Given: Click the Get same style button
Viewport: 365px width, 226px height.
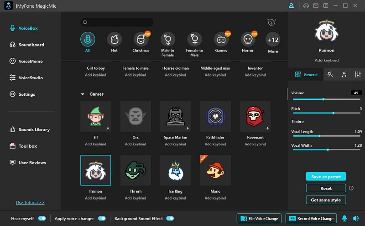Looking at the screenshot, I should (326, 200).
